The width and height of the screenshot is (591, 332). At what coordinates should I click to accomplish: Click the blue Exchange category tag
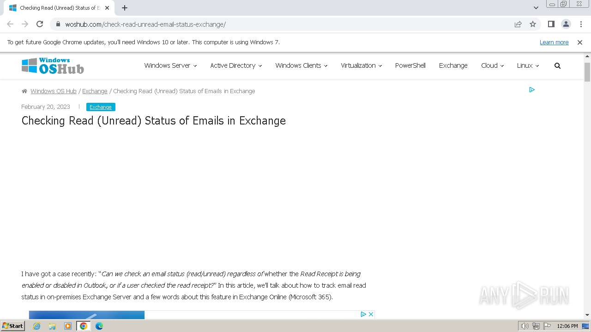101,107
